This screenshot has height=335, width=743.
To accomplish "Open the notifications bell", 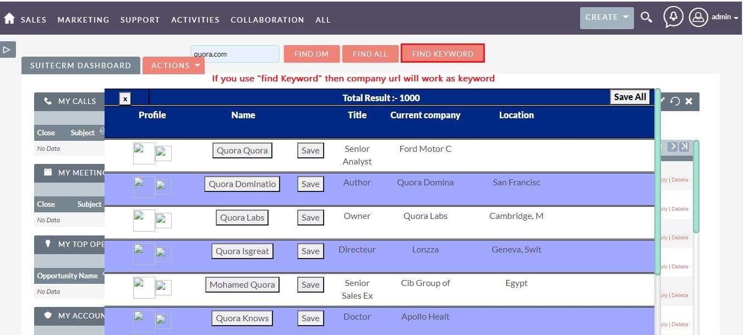I will click(x=673, y=17).
